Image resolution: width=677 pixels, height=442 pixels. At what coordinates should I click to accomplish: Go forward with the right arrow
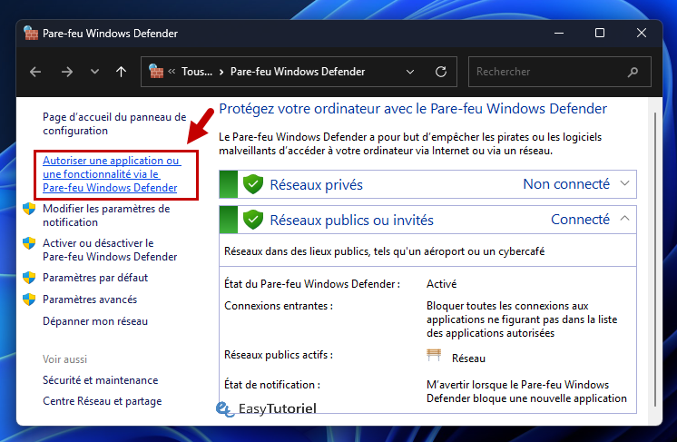pyautogui.click(x=67, y=72)
